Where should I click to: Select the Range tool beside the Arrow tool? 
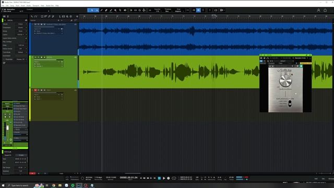pos(97,10)
